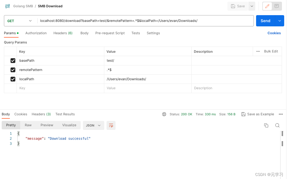This screenshot has width=287, height=179.
Task: Click the empty Value placeholder field
Action: (x=148, y=88)
